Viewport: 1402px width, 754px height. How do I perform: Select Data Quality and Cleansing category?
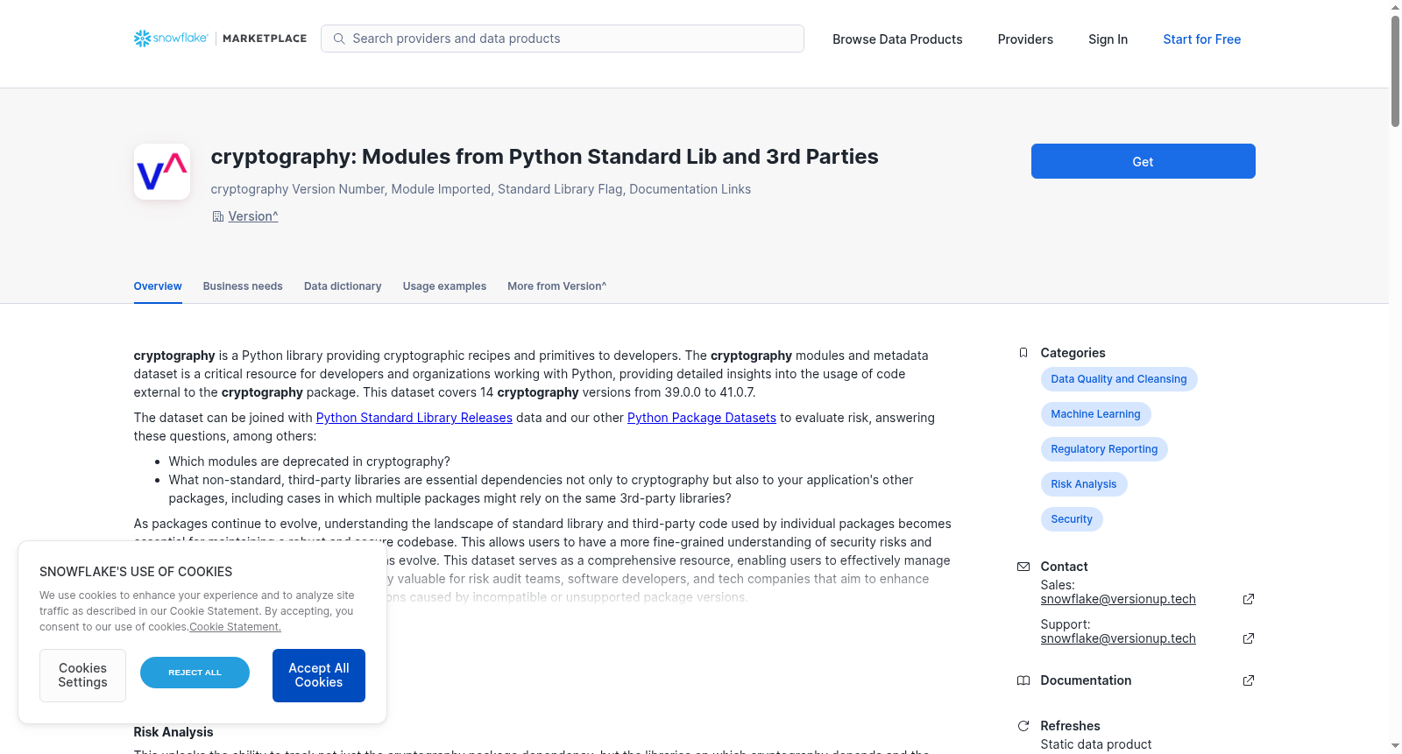tap(1119, 379)
